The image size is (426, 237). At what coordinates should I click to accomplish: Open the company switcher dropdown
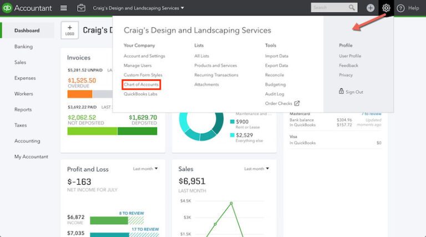[x=138, y=8]
